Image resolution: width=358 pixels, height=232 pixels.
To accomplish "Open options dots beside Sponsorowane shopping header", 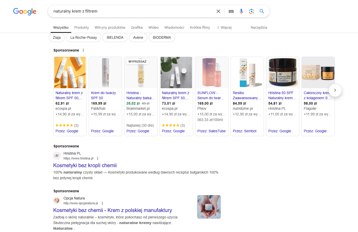I will (x=83, y=50).
